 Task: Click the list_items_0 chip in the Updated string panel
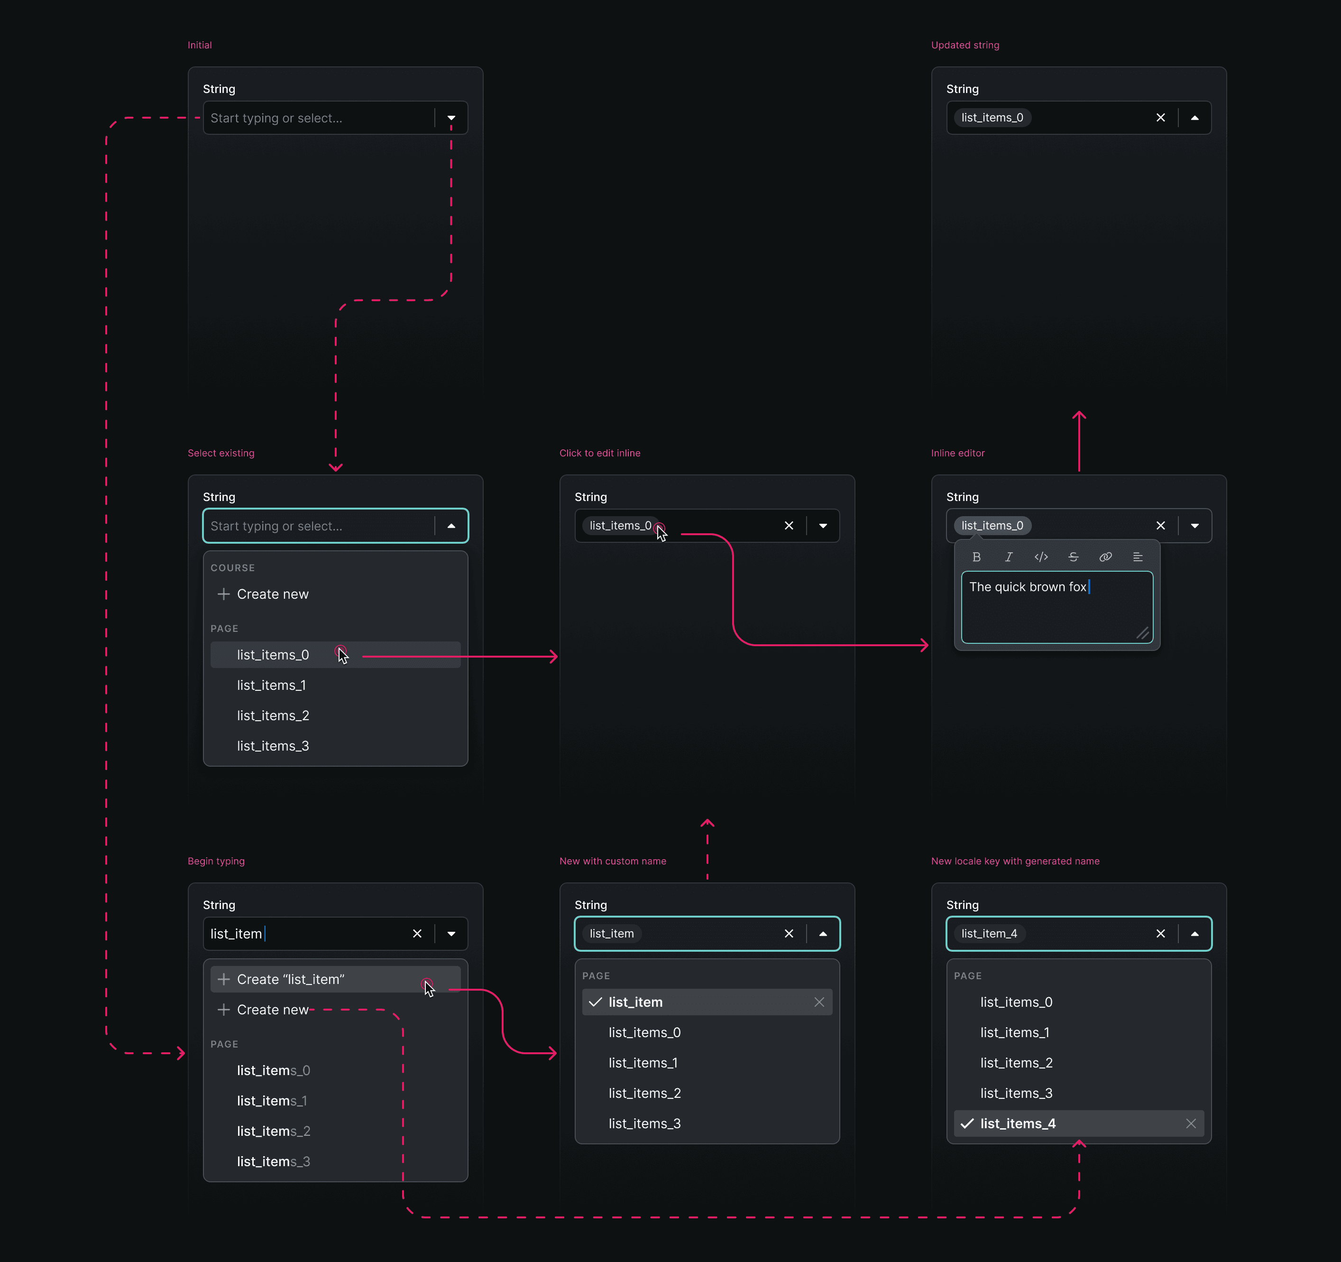click(x=992, y=118)
